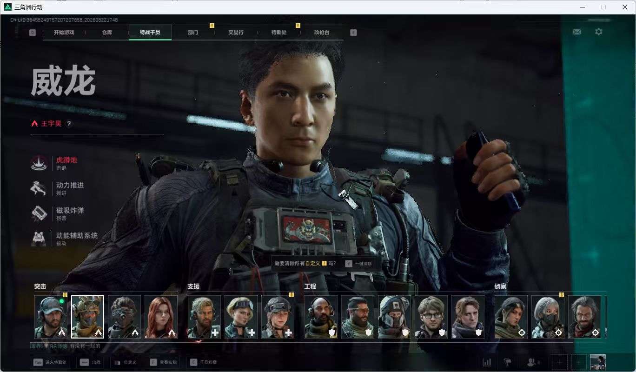The height and width of the screenshot is (372, 636).
Task: Minimize the 三角洲行动 window
Action: coord(583,7)
